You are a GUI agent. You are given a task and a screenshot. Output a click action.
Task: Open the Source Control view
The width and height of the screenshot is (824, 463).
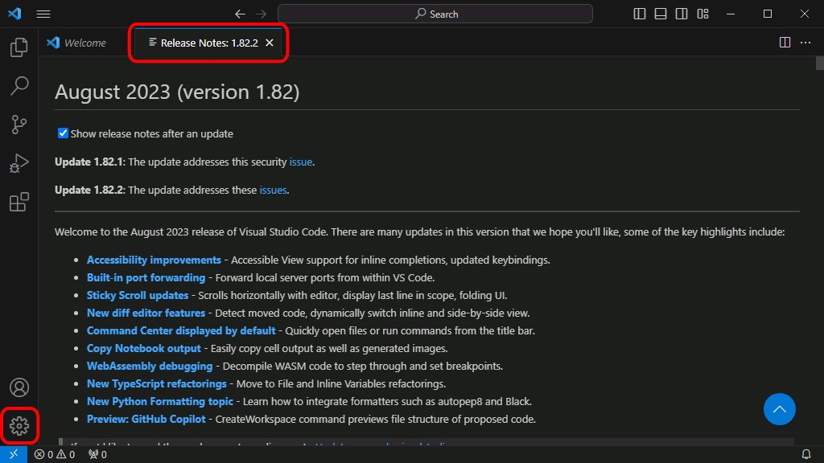tap(19, 125)
